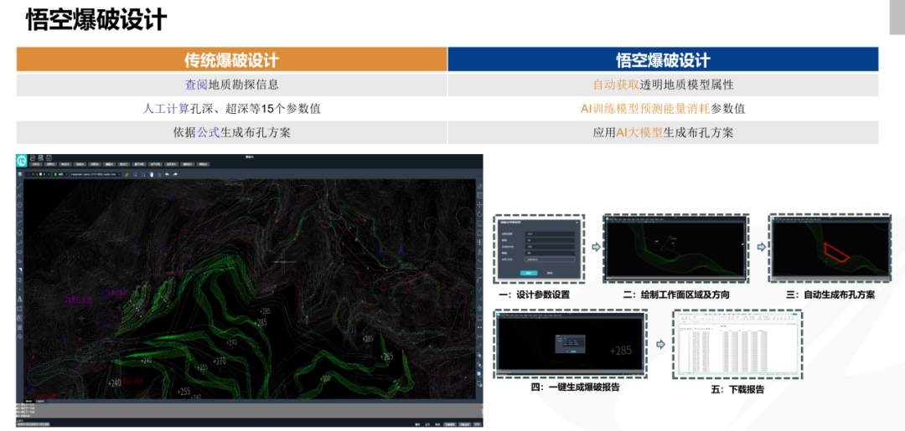Select the Arc draw tool
Image resolution: width=905 pixels, height=431 pixels.
coord(19,223)
